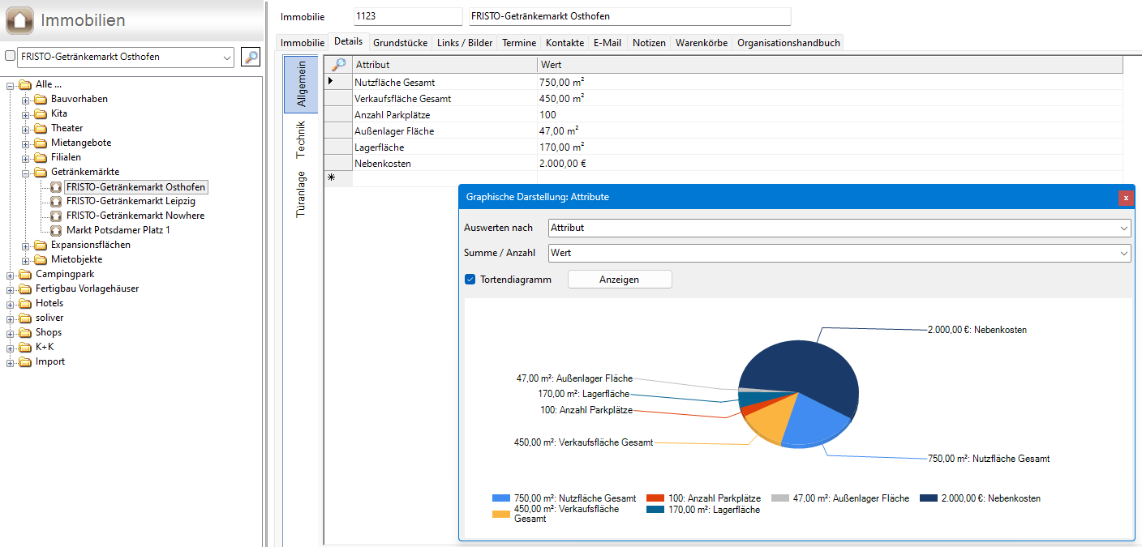Open the Auswerten nach dropdown
Viewport: 1142px width, 547px height.
(x=1123, y=229)
